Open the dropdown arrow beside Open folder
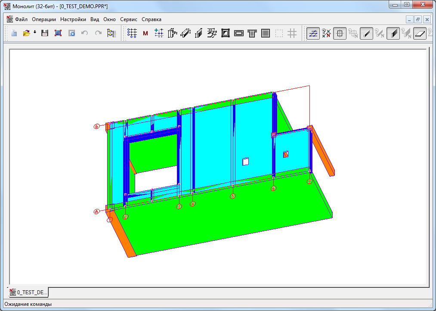 click(x=35, y=33)
